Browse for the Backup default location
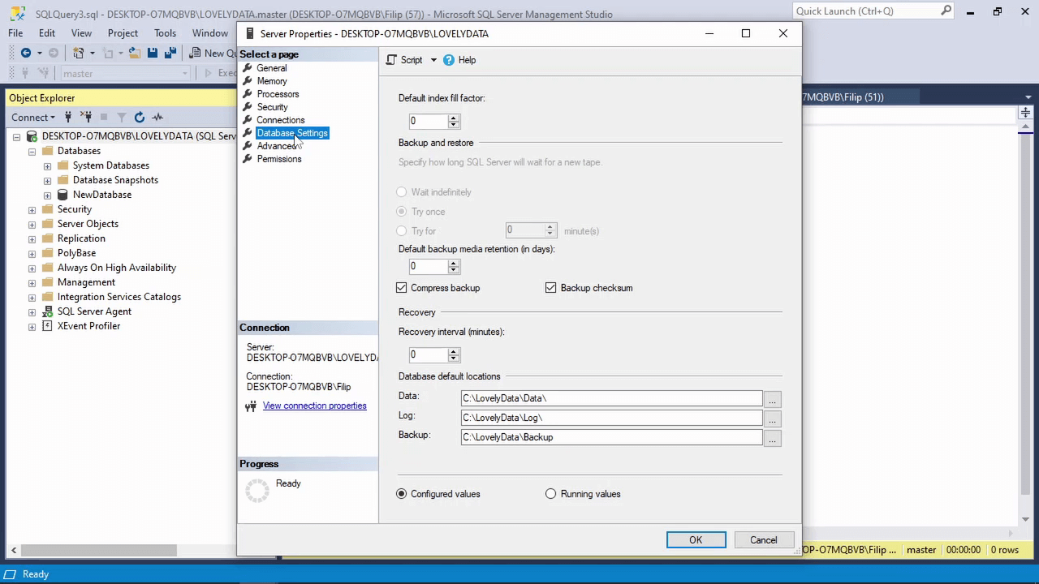The height and width of the screenshot is (584, 1039). [x=772, y=439]
